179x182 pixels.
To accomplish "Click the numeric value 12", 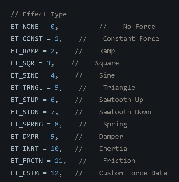I will (x=55, y=173).
